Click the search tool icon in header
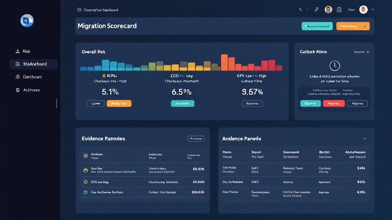The height and width of the screenshot is (220, 392). tap(301, 10)
